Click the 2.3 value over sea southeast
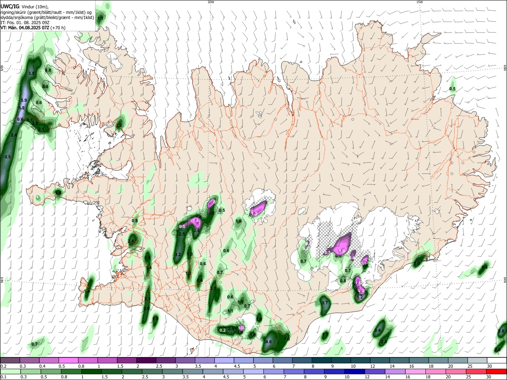Screen dimensions: 507x380 (383, 342)
